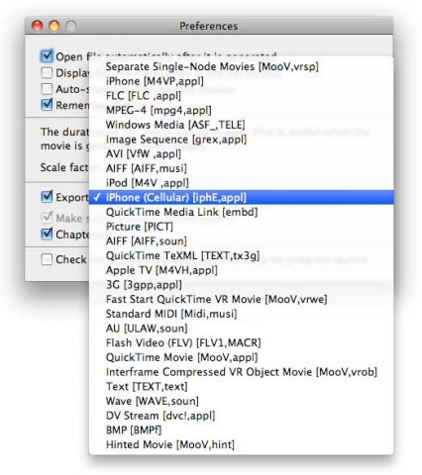The width and height of the screenshot is (422, 475).
Task: Minimize the Preferences window
Action: click(54, 26)
